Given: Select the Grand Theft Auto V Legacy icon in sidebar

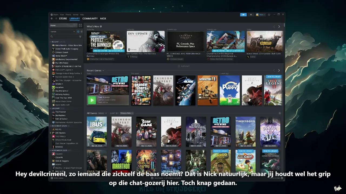Looking at the screenshot, I should click(x=53, y=49).
